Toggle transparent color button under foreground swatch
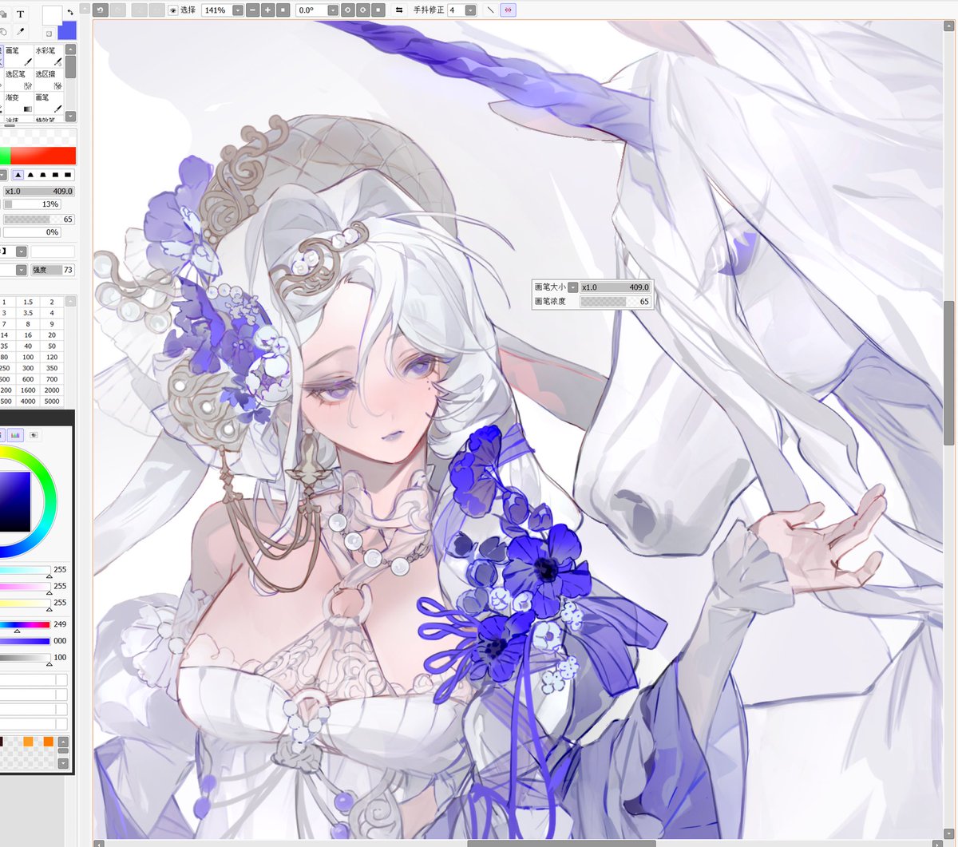 48,34
